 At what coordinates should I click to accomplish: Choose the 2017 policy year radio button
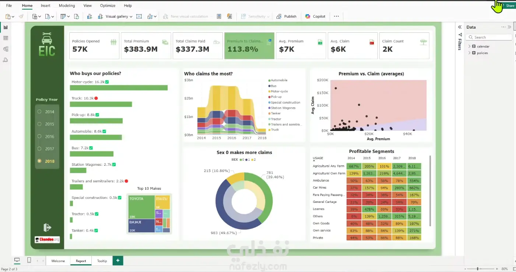(39, 149)
